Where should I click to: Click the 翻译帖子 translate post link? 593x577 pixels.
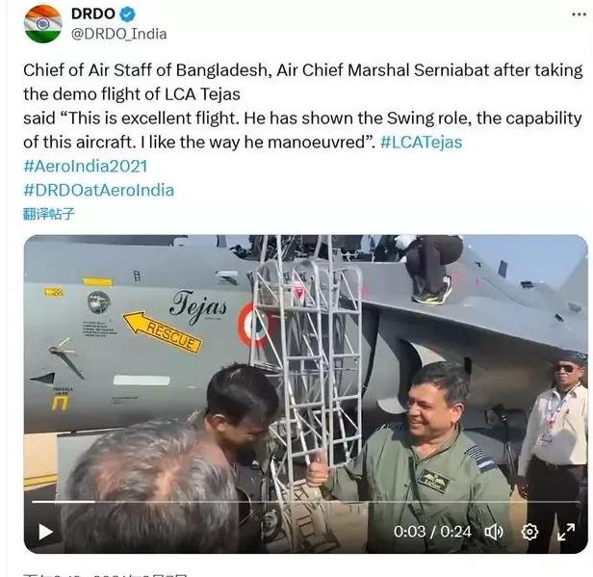pos(49,214)
